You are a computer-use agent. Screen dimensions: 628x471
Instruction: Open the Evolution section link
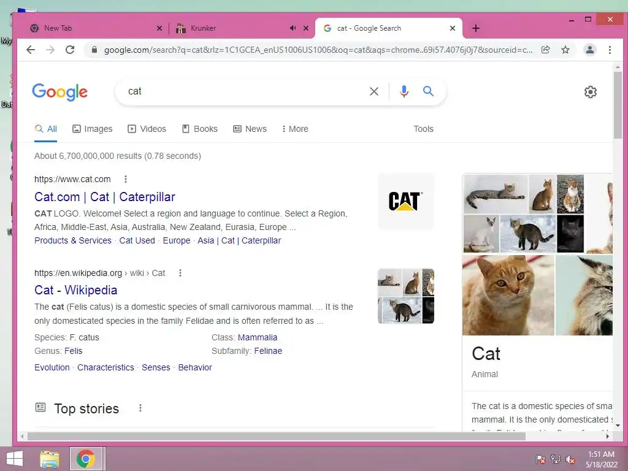[52, 367]
